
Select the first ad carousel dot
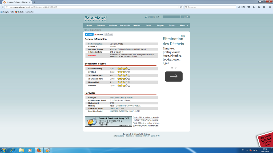pos(172,68)
